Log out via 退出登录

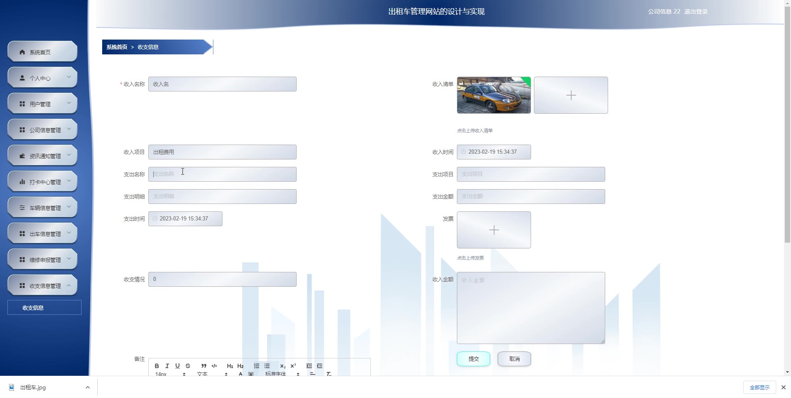[696, 12]
